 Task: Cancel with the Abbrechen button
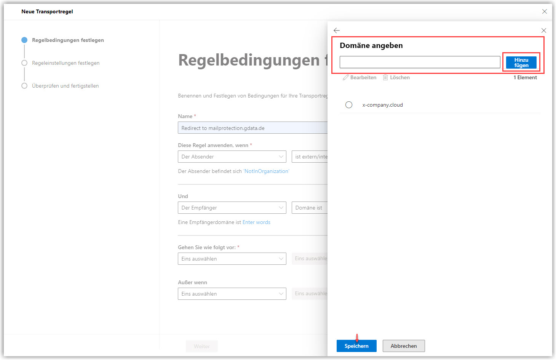(404, 346)
